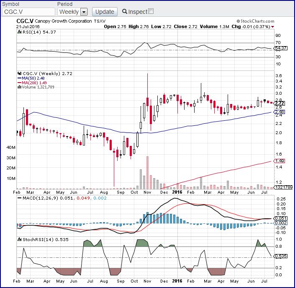Click the MA(200) 1.49 legend entry
The height and width of the screenshot is (288, 295).
32,83
